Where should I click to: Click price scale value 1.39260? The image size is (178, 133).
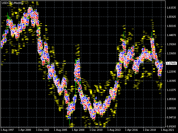point(171,44)
